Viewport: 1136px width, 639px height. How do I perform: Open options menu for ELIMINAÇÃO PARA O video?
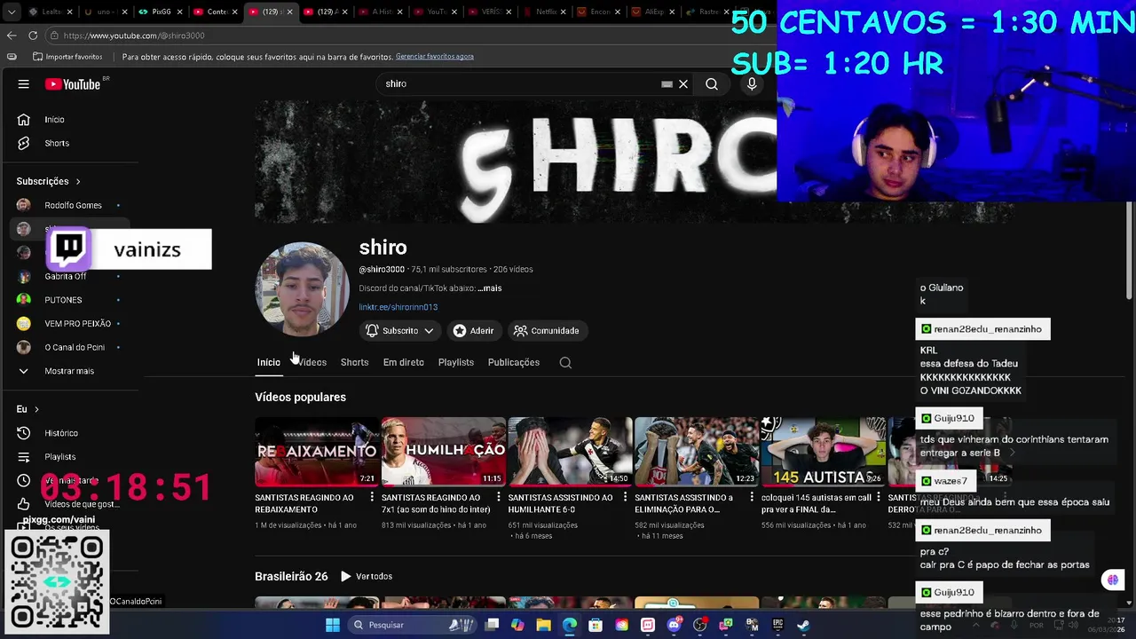(752, 498)
